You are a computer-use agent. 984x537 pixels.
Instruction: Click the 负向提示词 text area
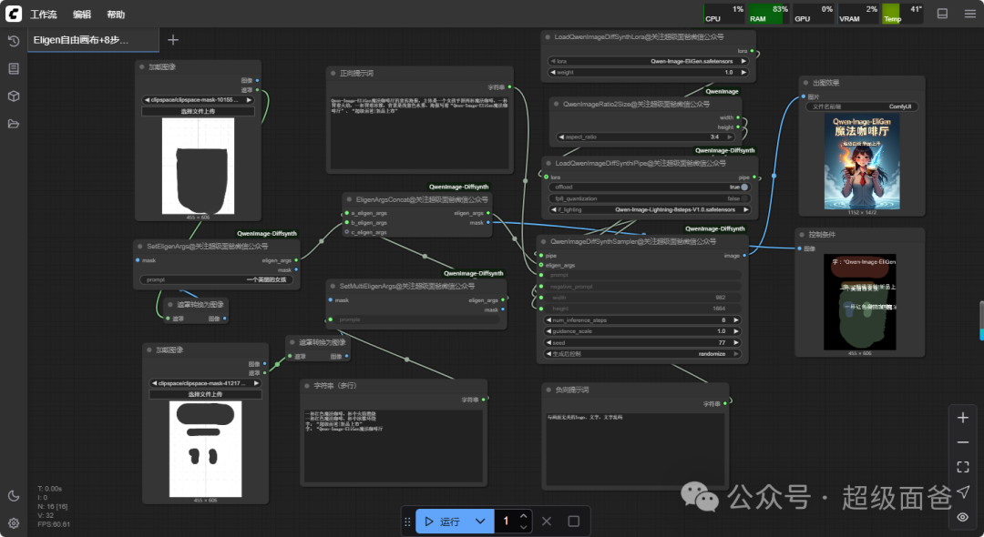[x=636, y=449]
